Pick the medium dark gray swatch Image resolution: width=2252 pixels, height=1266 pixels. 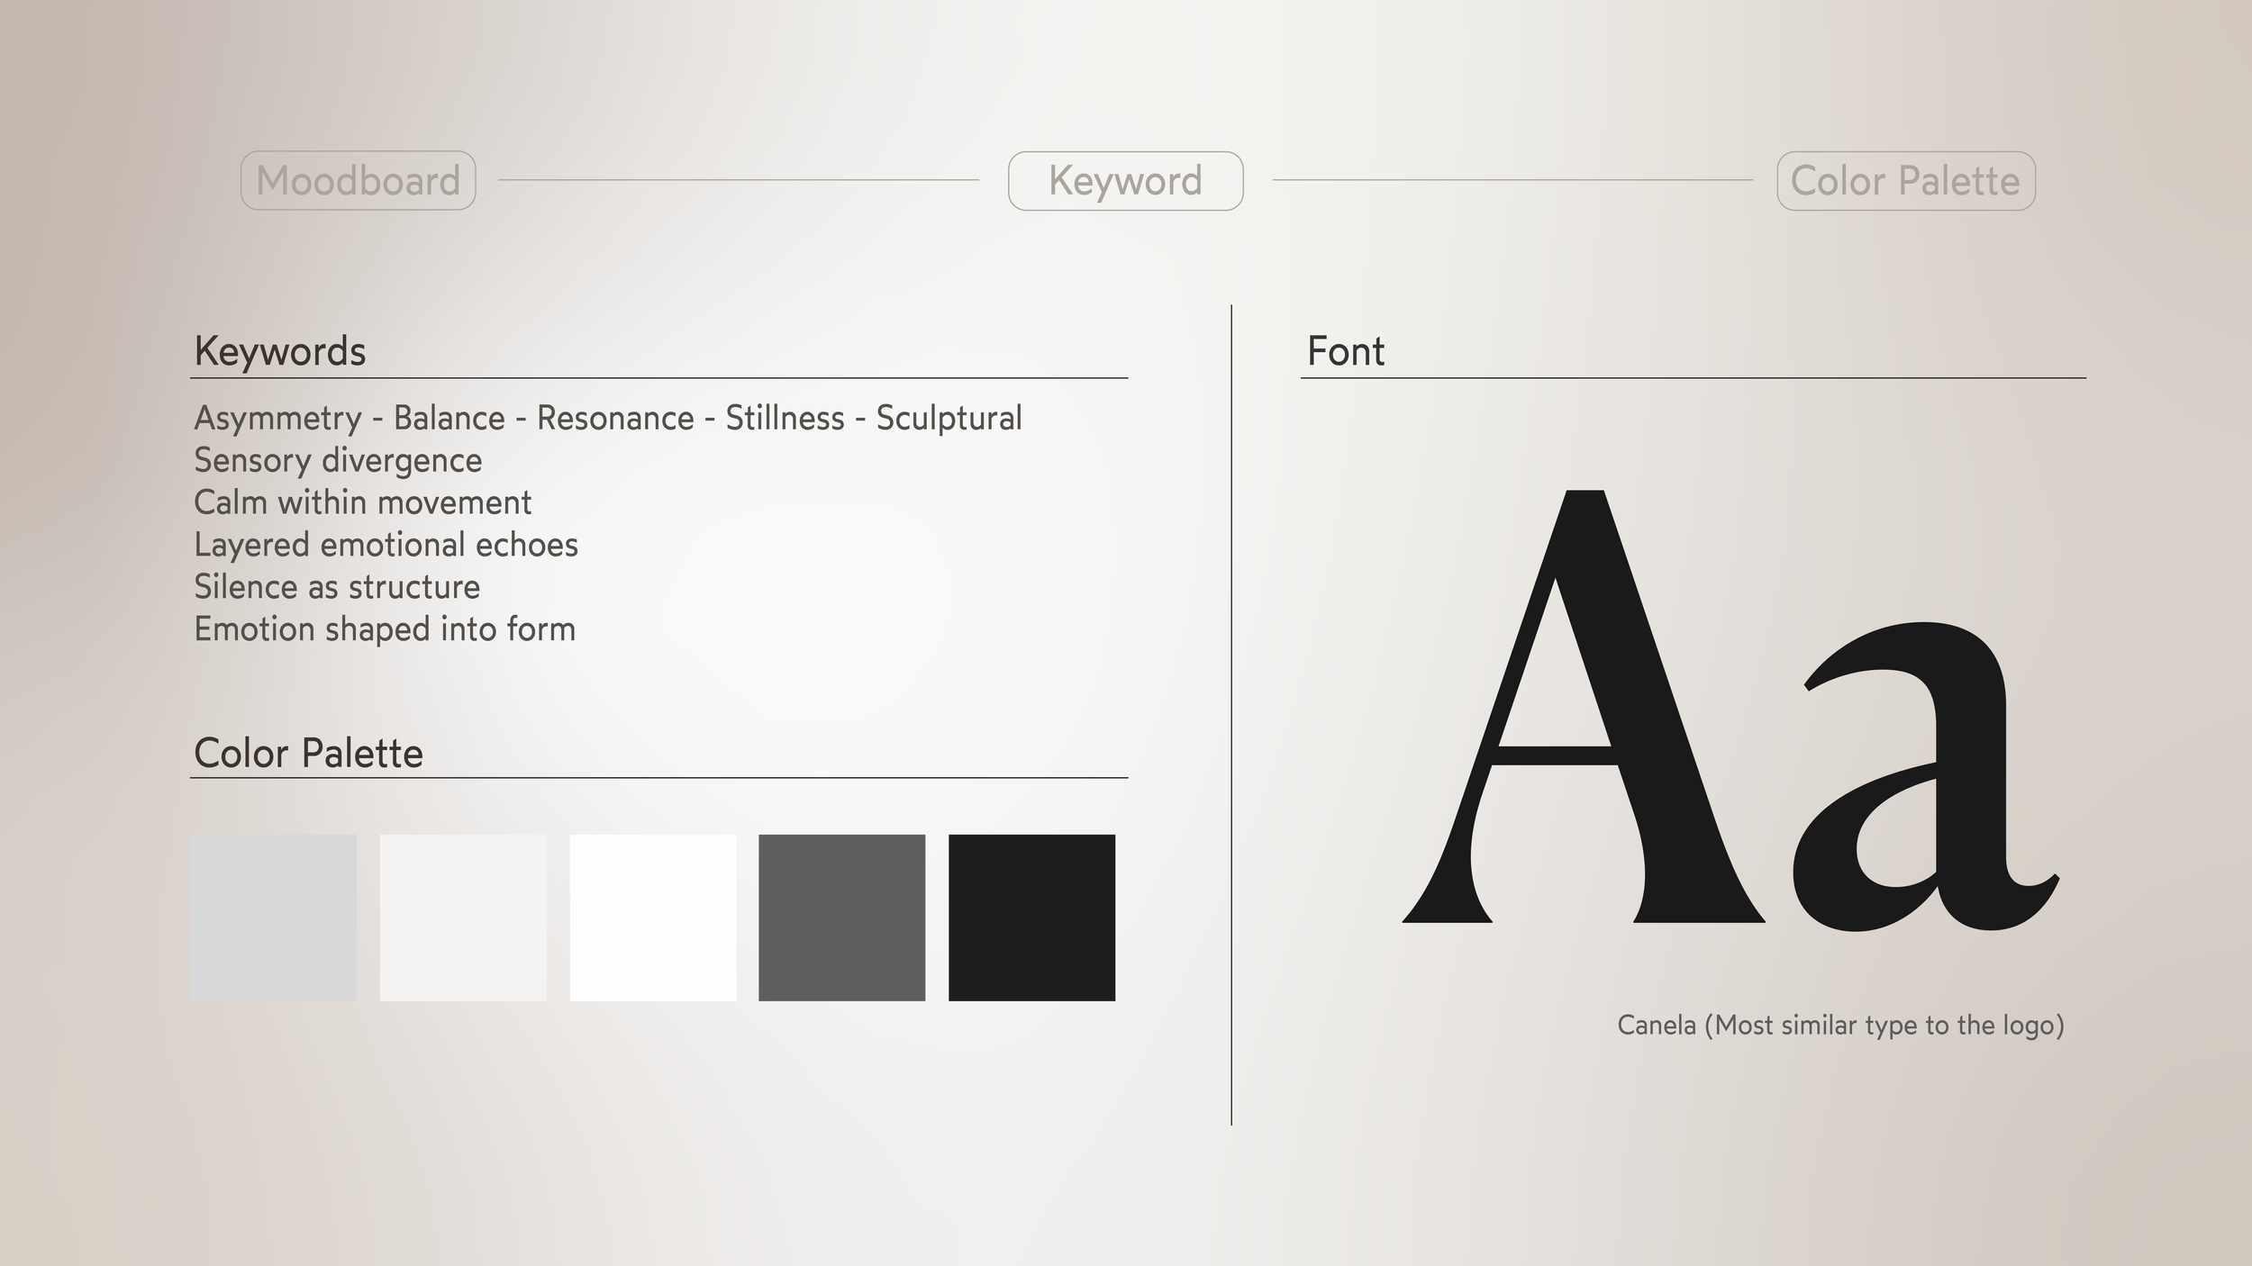tap(841, 918)
